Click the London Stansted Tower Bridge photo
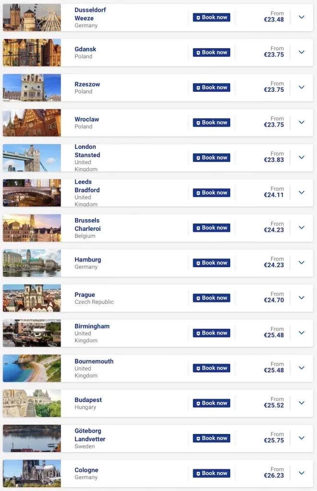 32,158
